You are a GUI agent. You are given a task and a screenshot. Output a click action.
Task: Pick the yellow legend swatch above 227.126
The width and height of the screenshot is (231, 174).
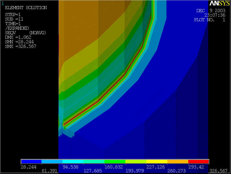pyautogui.click(x=157, y=161)
